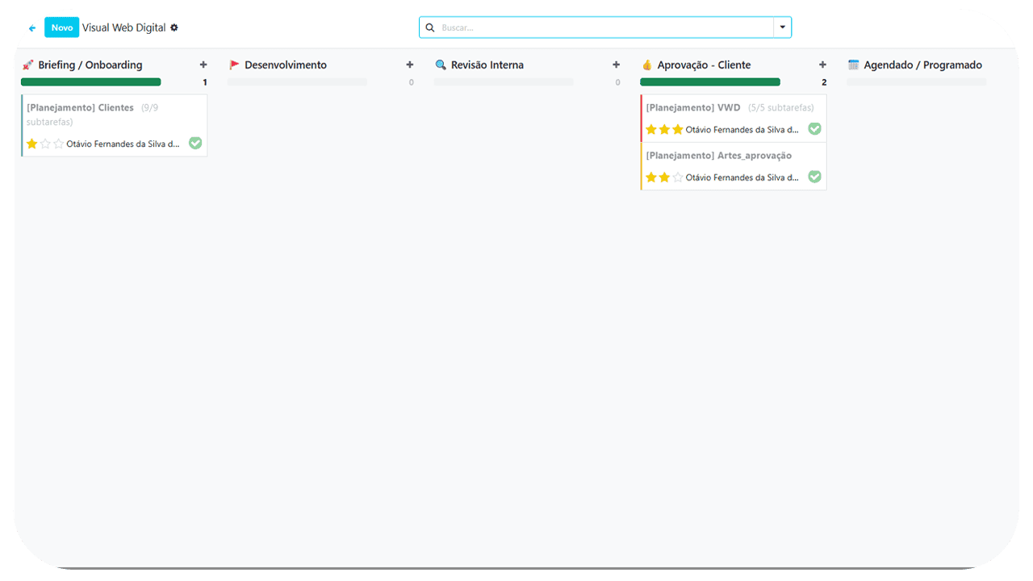Add a task to Aprovação - Cliente column

pyautogui.click(x=822, y=65)
